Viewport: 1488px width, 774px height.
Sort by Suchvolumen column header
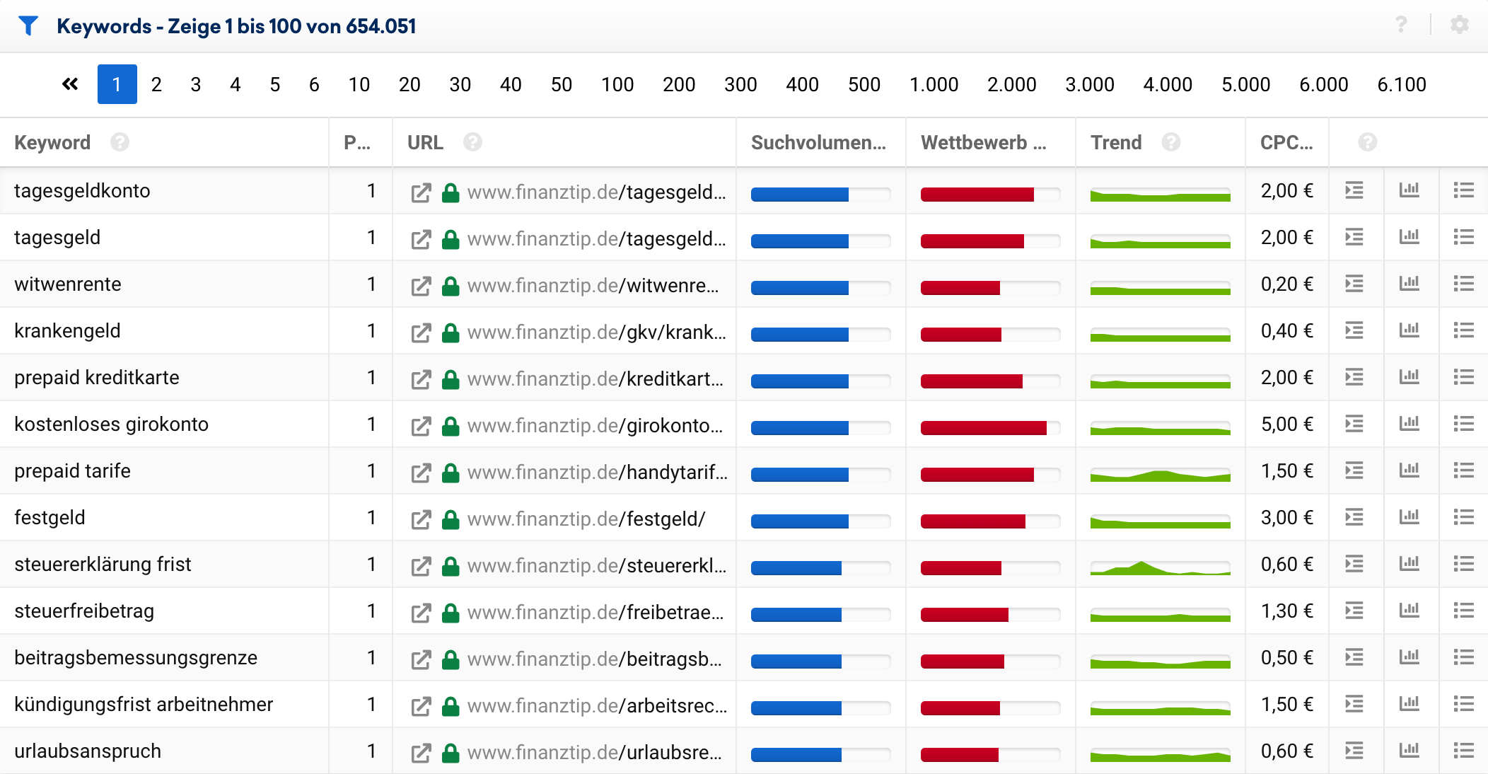818,142
